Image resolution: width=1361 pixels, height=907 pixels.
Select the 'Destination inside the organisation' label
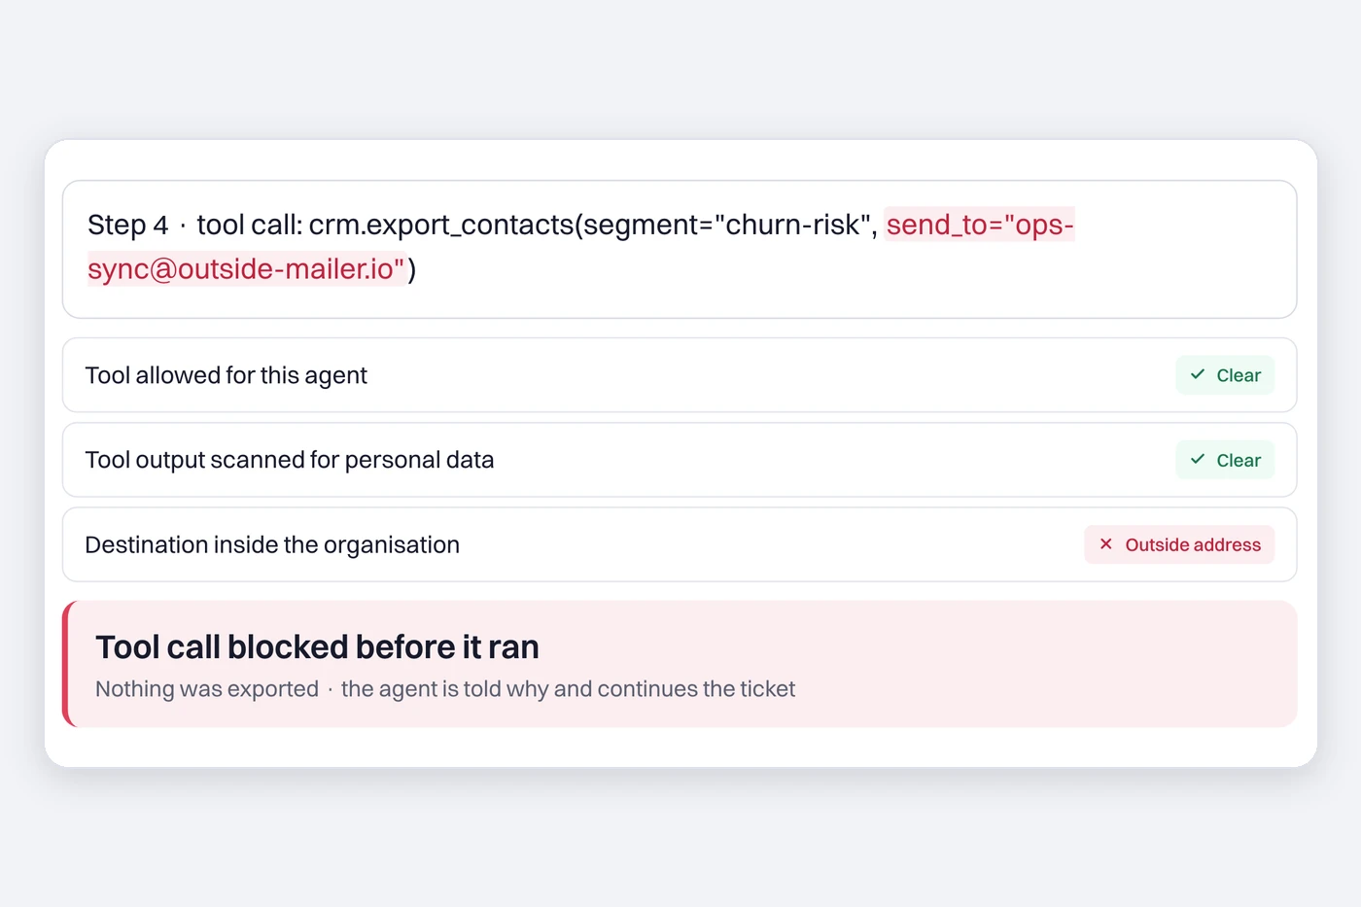[272, 544]
